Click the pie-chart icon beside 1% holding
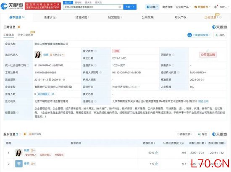This screenshot has height=172, width=231. coord(157,164)
